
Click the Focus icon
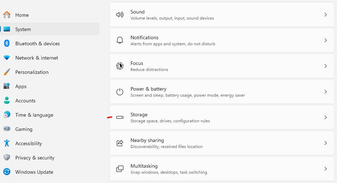tap(120, 66)
